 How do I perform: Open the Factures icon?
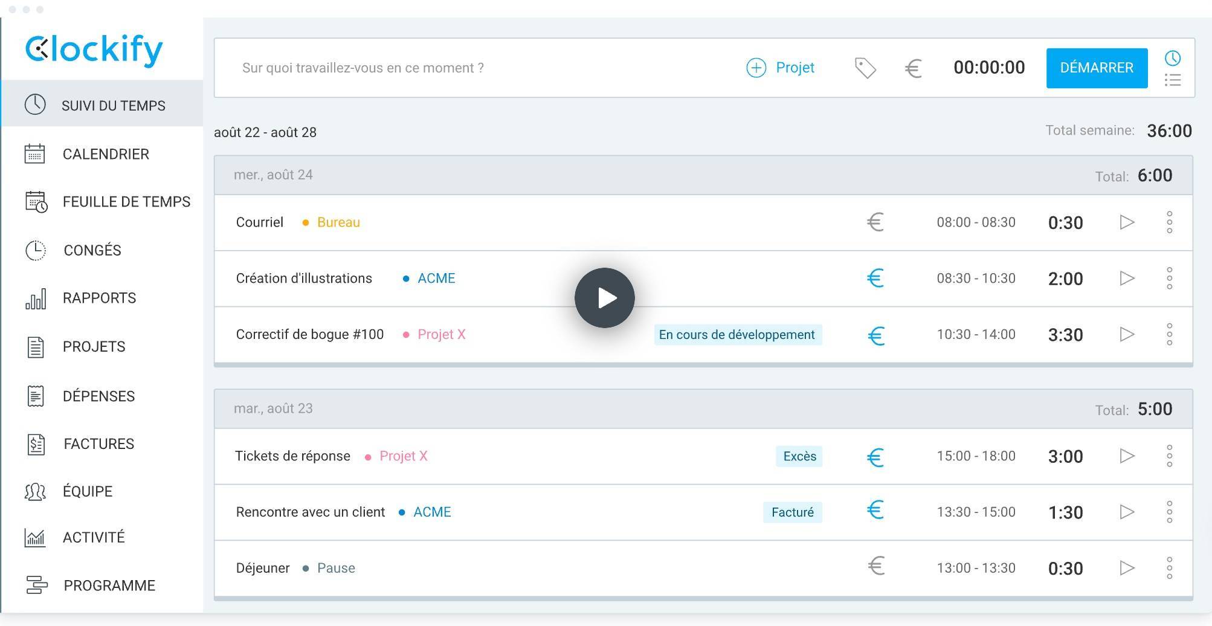point(34,444)
